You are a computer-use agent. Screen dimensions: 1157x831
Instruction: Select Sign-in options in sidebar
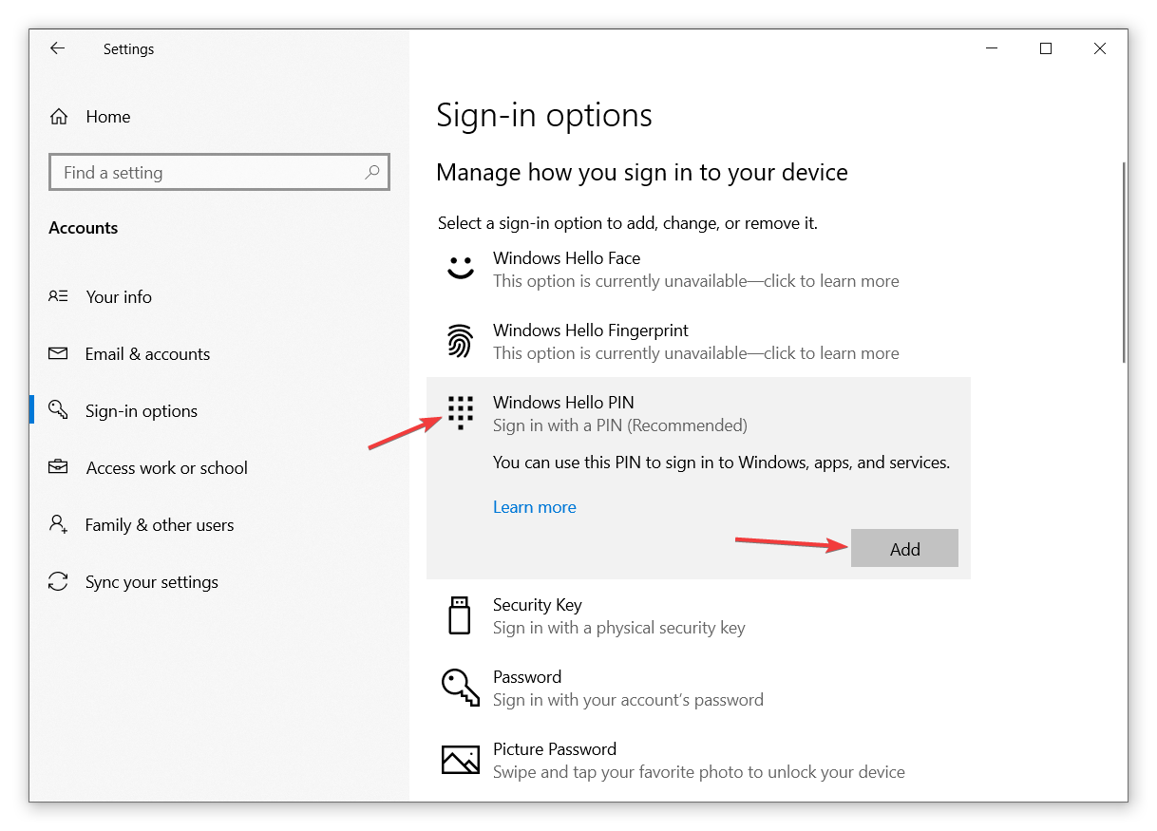point(142,410)
